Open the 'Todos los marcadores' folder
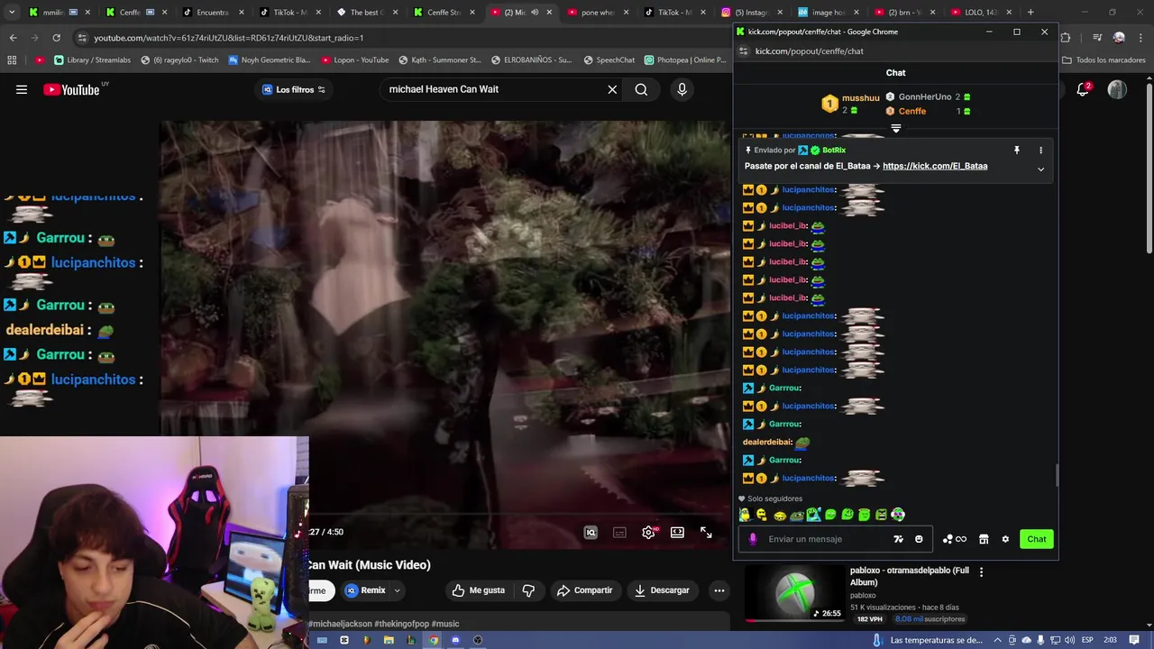Viewport: 1154px width, 649px height. click(x=1104, y=60)
